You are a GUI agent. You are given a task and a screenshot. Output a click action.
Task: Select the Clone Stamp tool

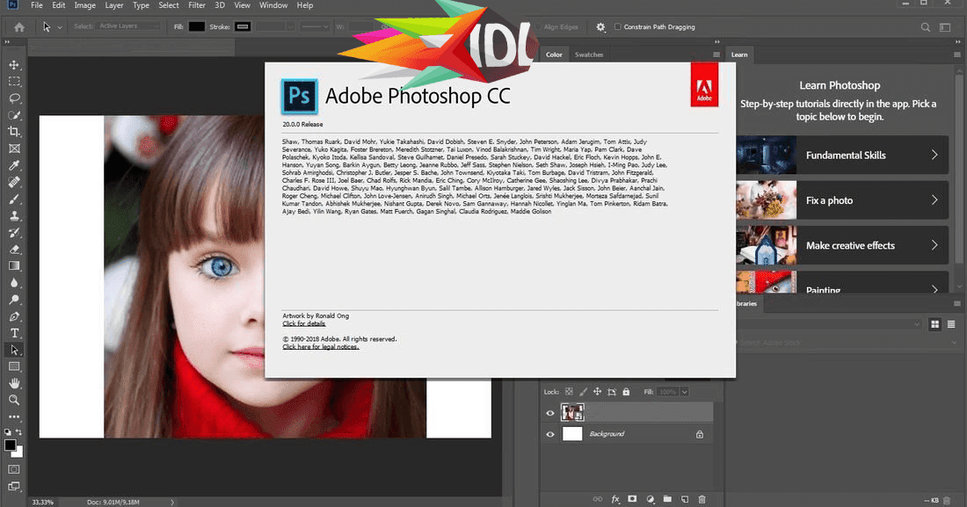click(x=14, y=216)
